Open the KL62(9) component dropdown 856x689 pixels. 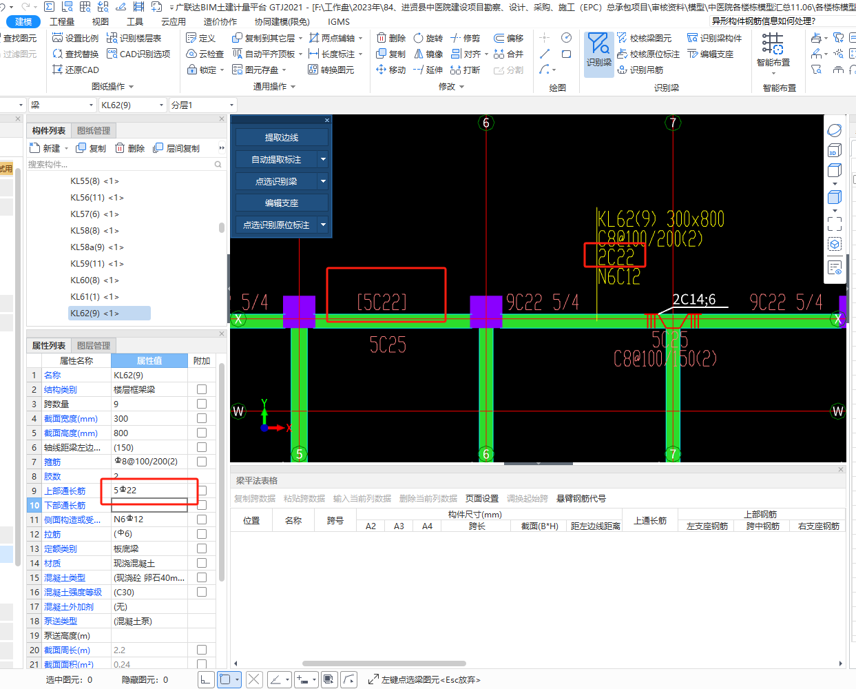(133, 105)
